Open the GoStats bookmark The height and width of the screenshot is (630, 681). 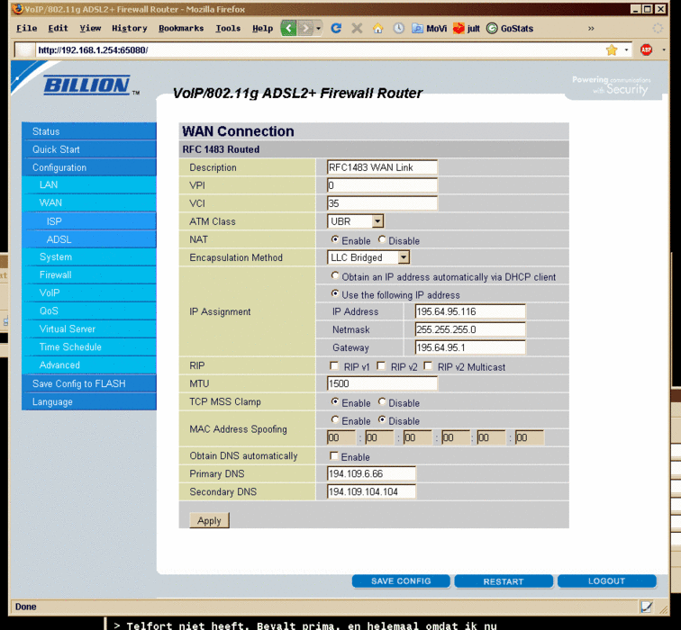pyautogui.click(x=510, y=28)
